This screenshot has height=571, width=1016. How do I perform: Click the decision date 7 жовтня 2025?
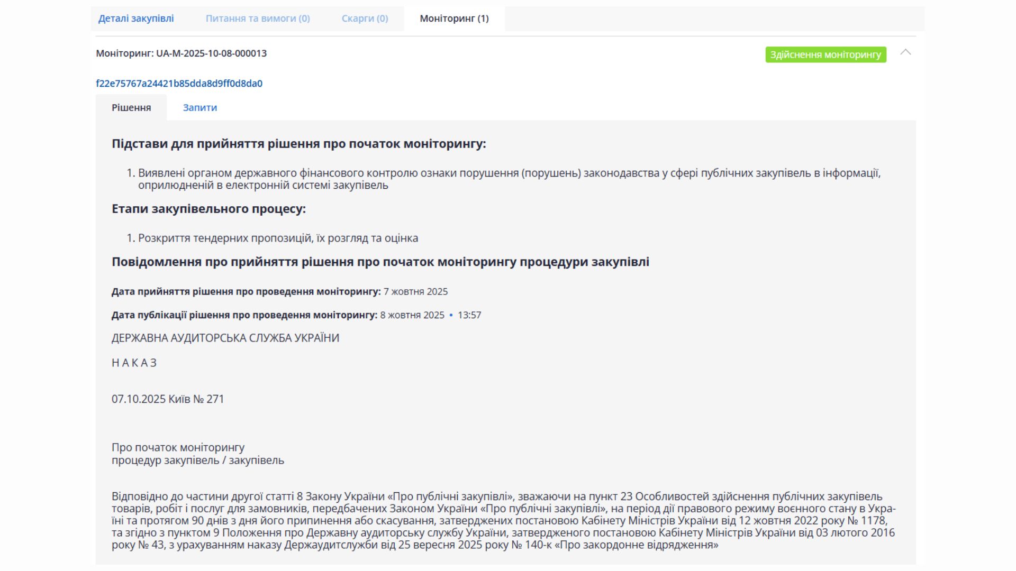pos(415,292)
